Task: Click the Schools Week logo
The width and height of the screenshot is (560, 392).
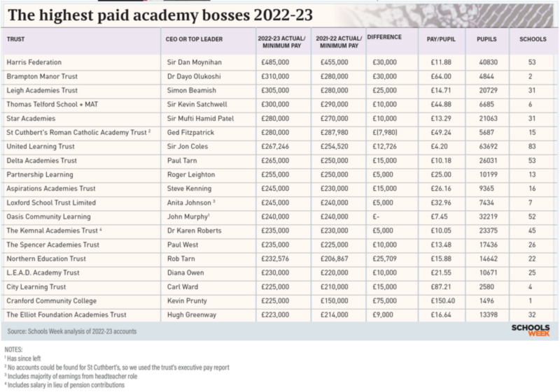Action: 531,331
